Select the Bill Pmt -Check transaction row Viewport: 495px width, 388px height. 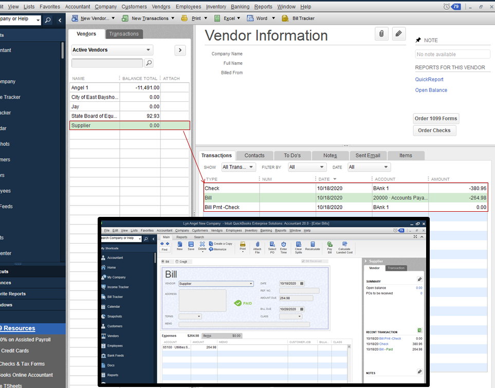coord(346,207)
